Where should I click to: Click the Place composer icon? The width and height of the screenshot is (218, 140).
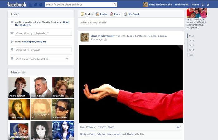click(x=112, y=14)
